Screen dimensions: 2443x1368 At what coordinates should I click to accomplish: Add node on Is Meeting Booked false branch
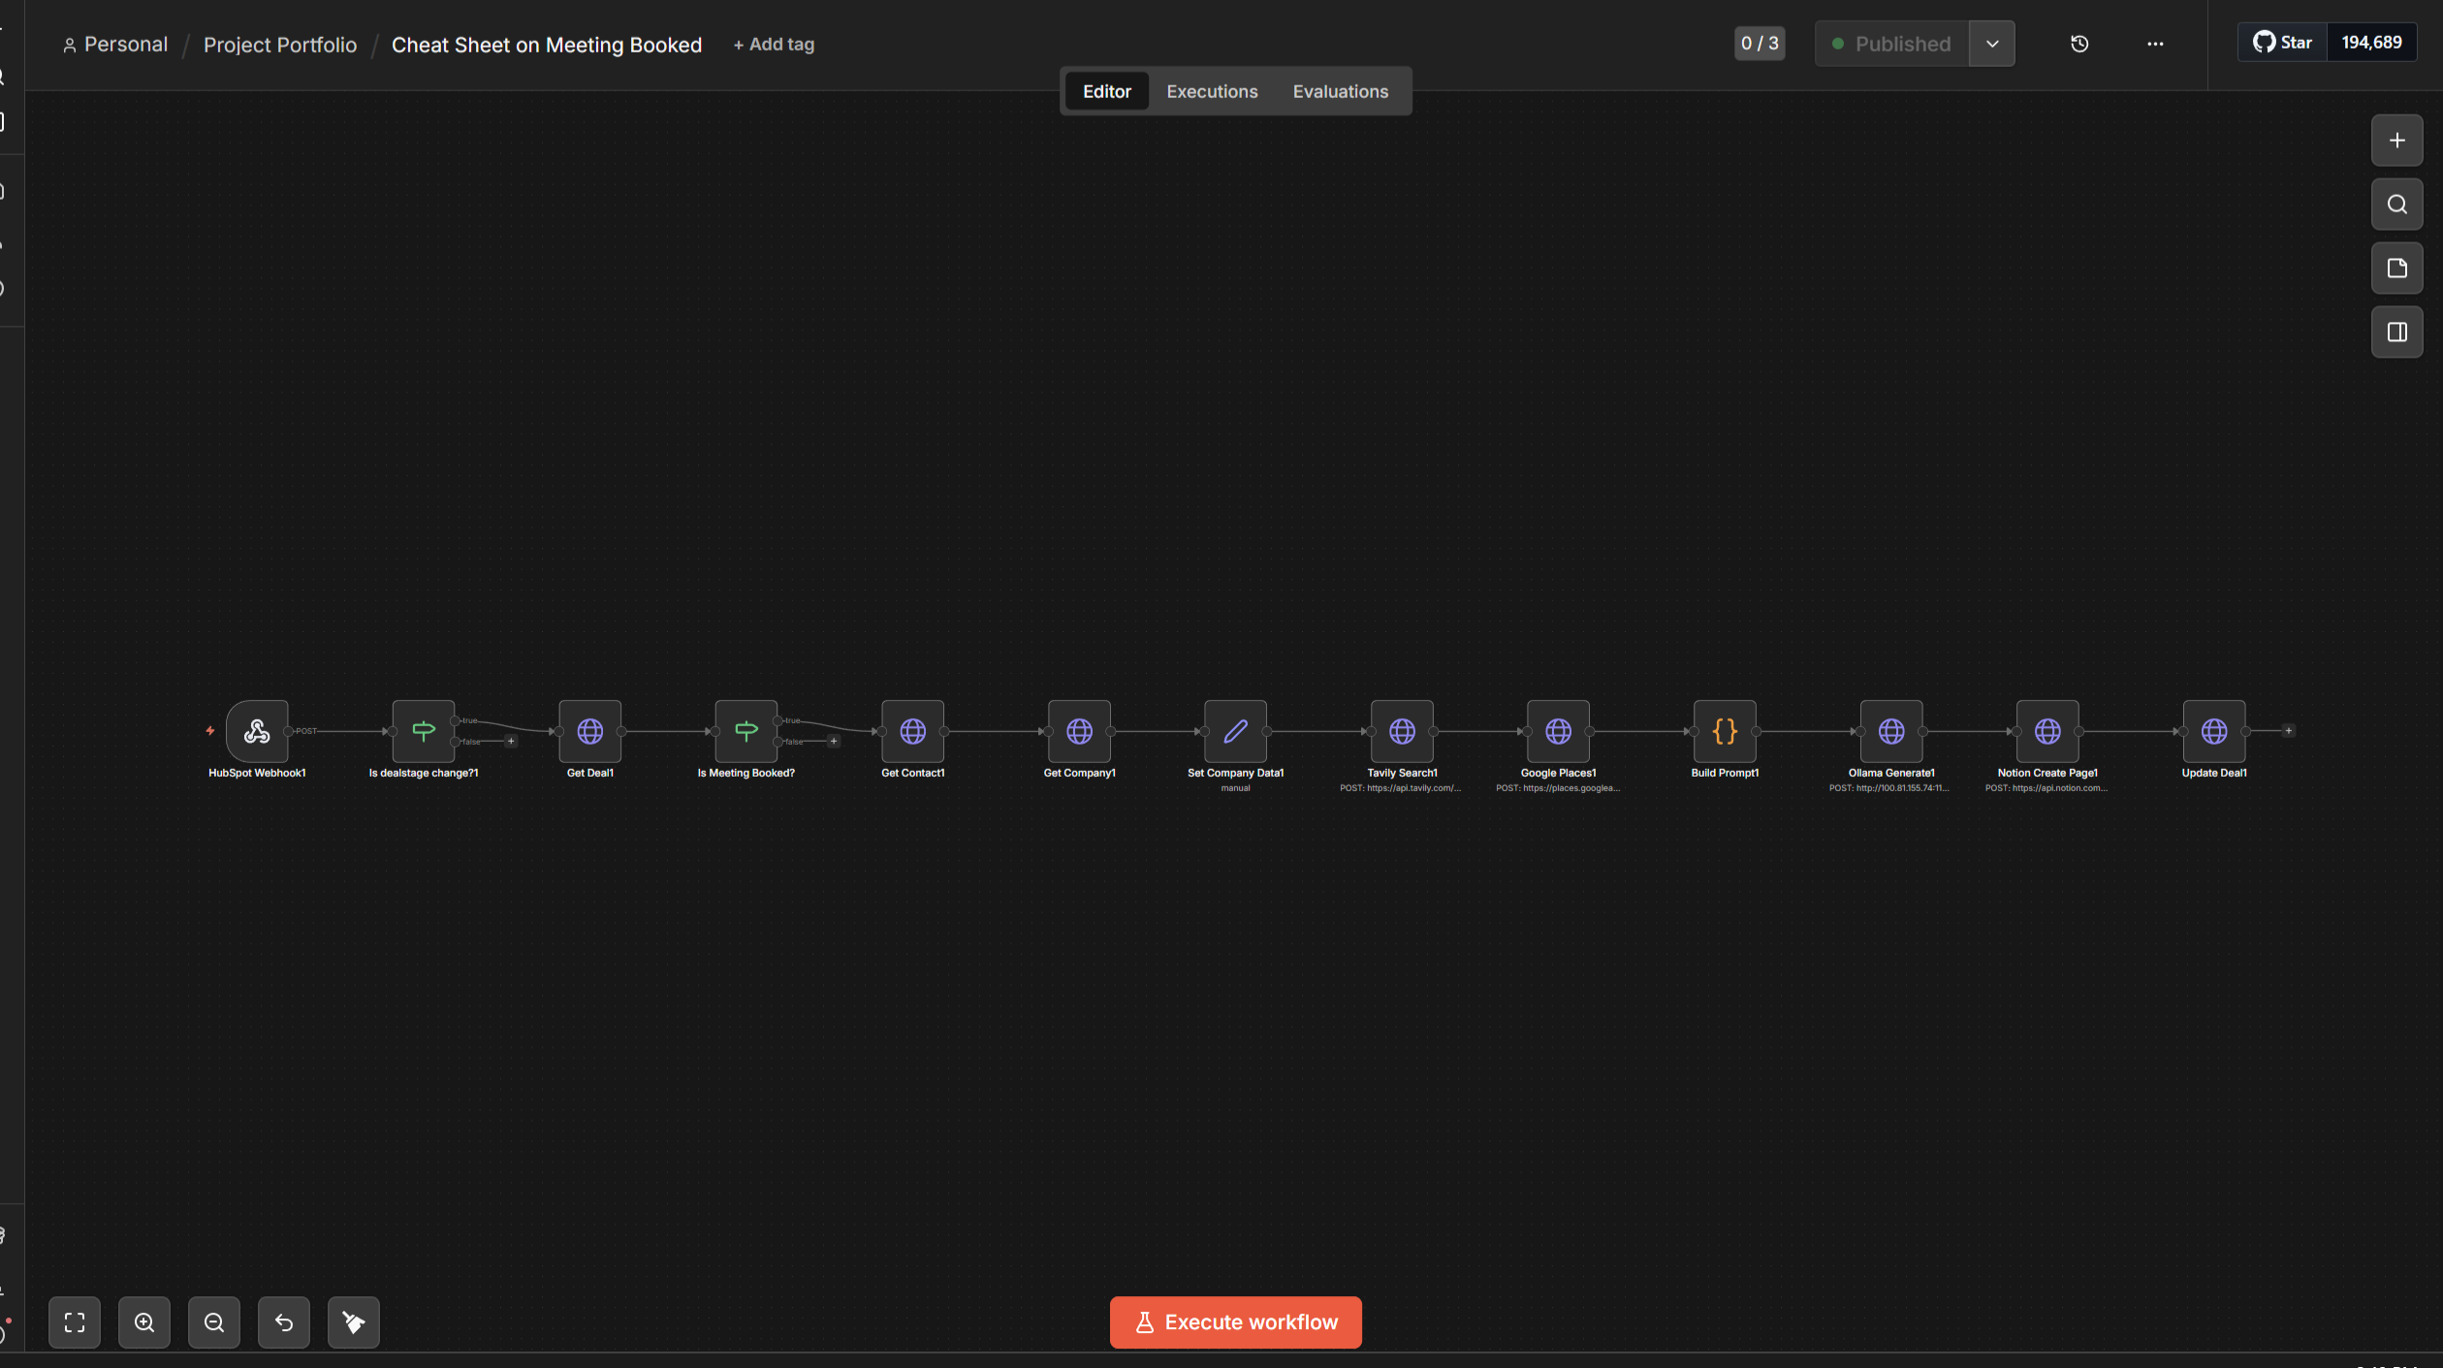point(834,742)
